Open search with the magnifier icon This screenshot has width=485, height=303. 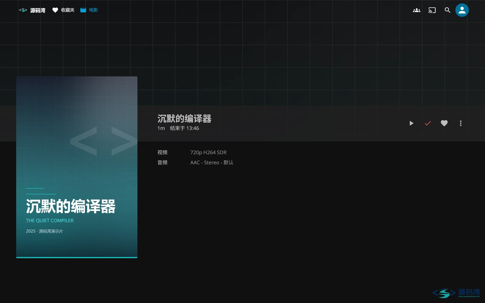(447, 10)
